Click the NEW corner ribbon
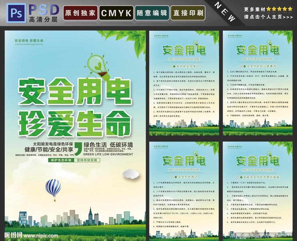297x241 pixels. point(225,12)
